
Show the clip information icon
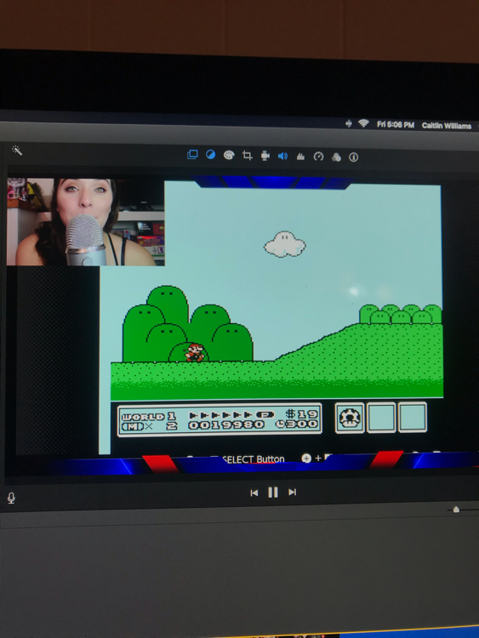point(353,157)
